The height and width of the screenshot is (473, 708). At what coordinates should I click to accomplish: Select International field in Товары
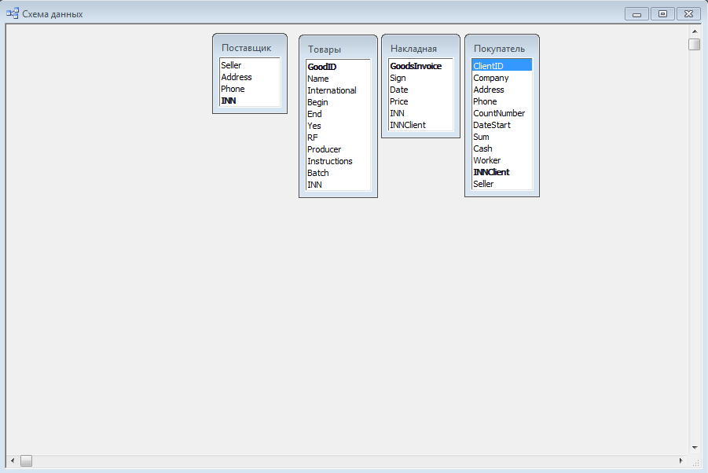(x=338, y=90)
